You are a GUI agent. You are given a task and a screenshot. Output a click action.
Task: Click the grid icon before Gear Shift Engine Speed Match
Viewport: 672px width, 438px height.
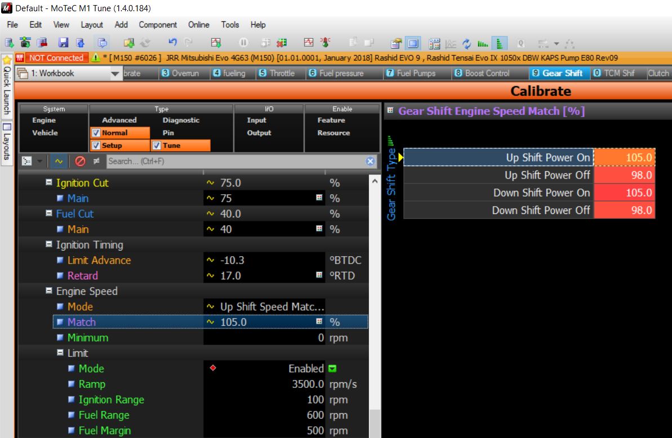pyautogui.click(x=390, y=110)
